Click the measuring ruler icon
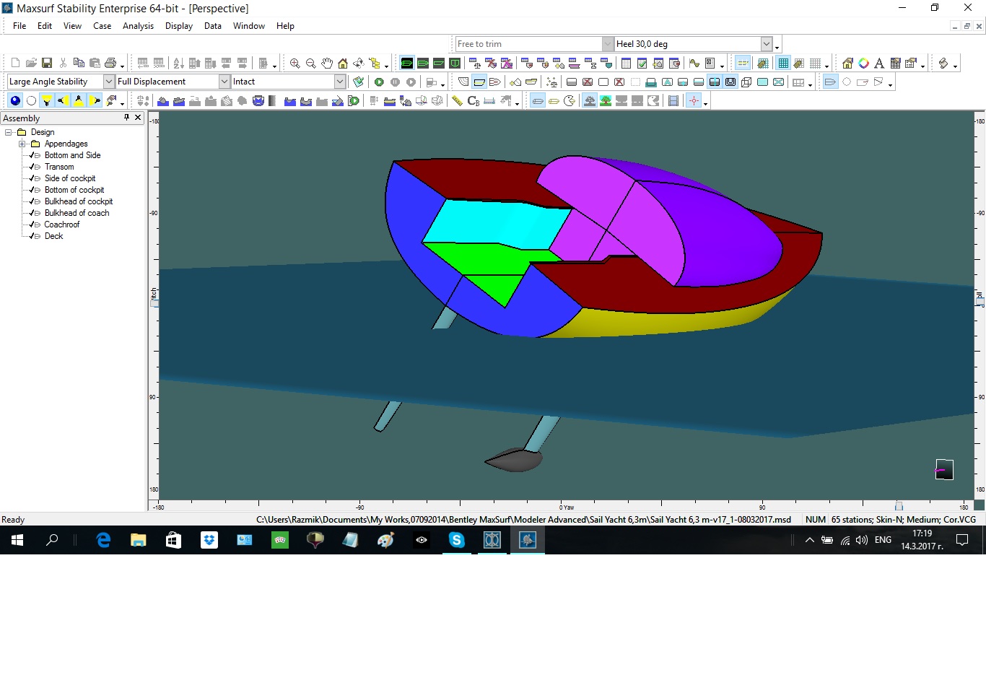The width and height of the screenshot is (986, 693). (x=457, y=101)
